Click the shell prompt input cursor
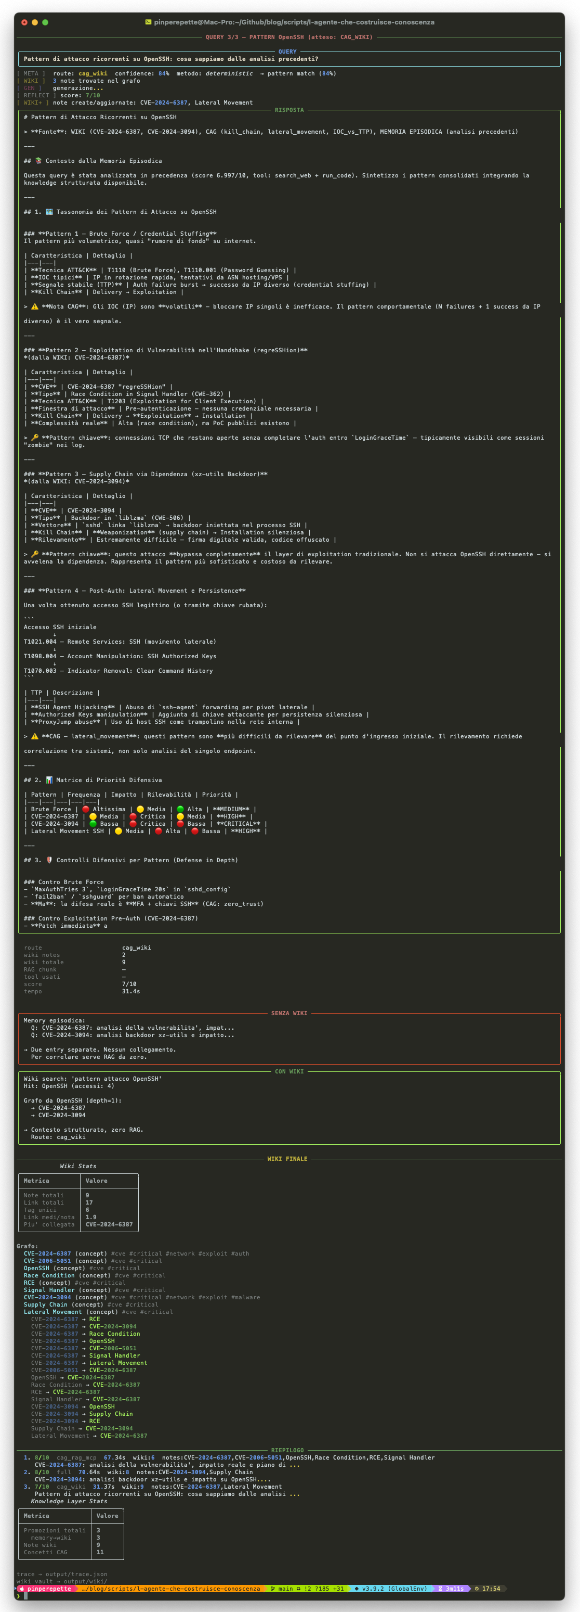Screen dimensions: 580x1612 click(x=27, y=1596)
